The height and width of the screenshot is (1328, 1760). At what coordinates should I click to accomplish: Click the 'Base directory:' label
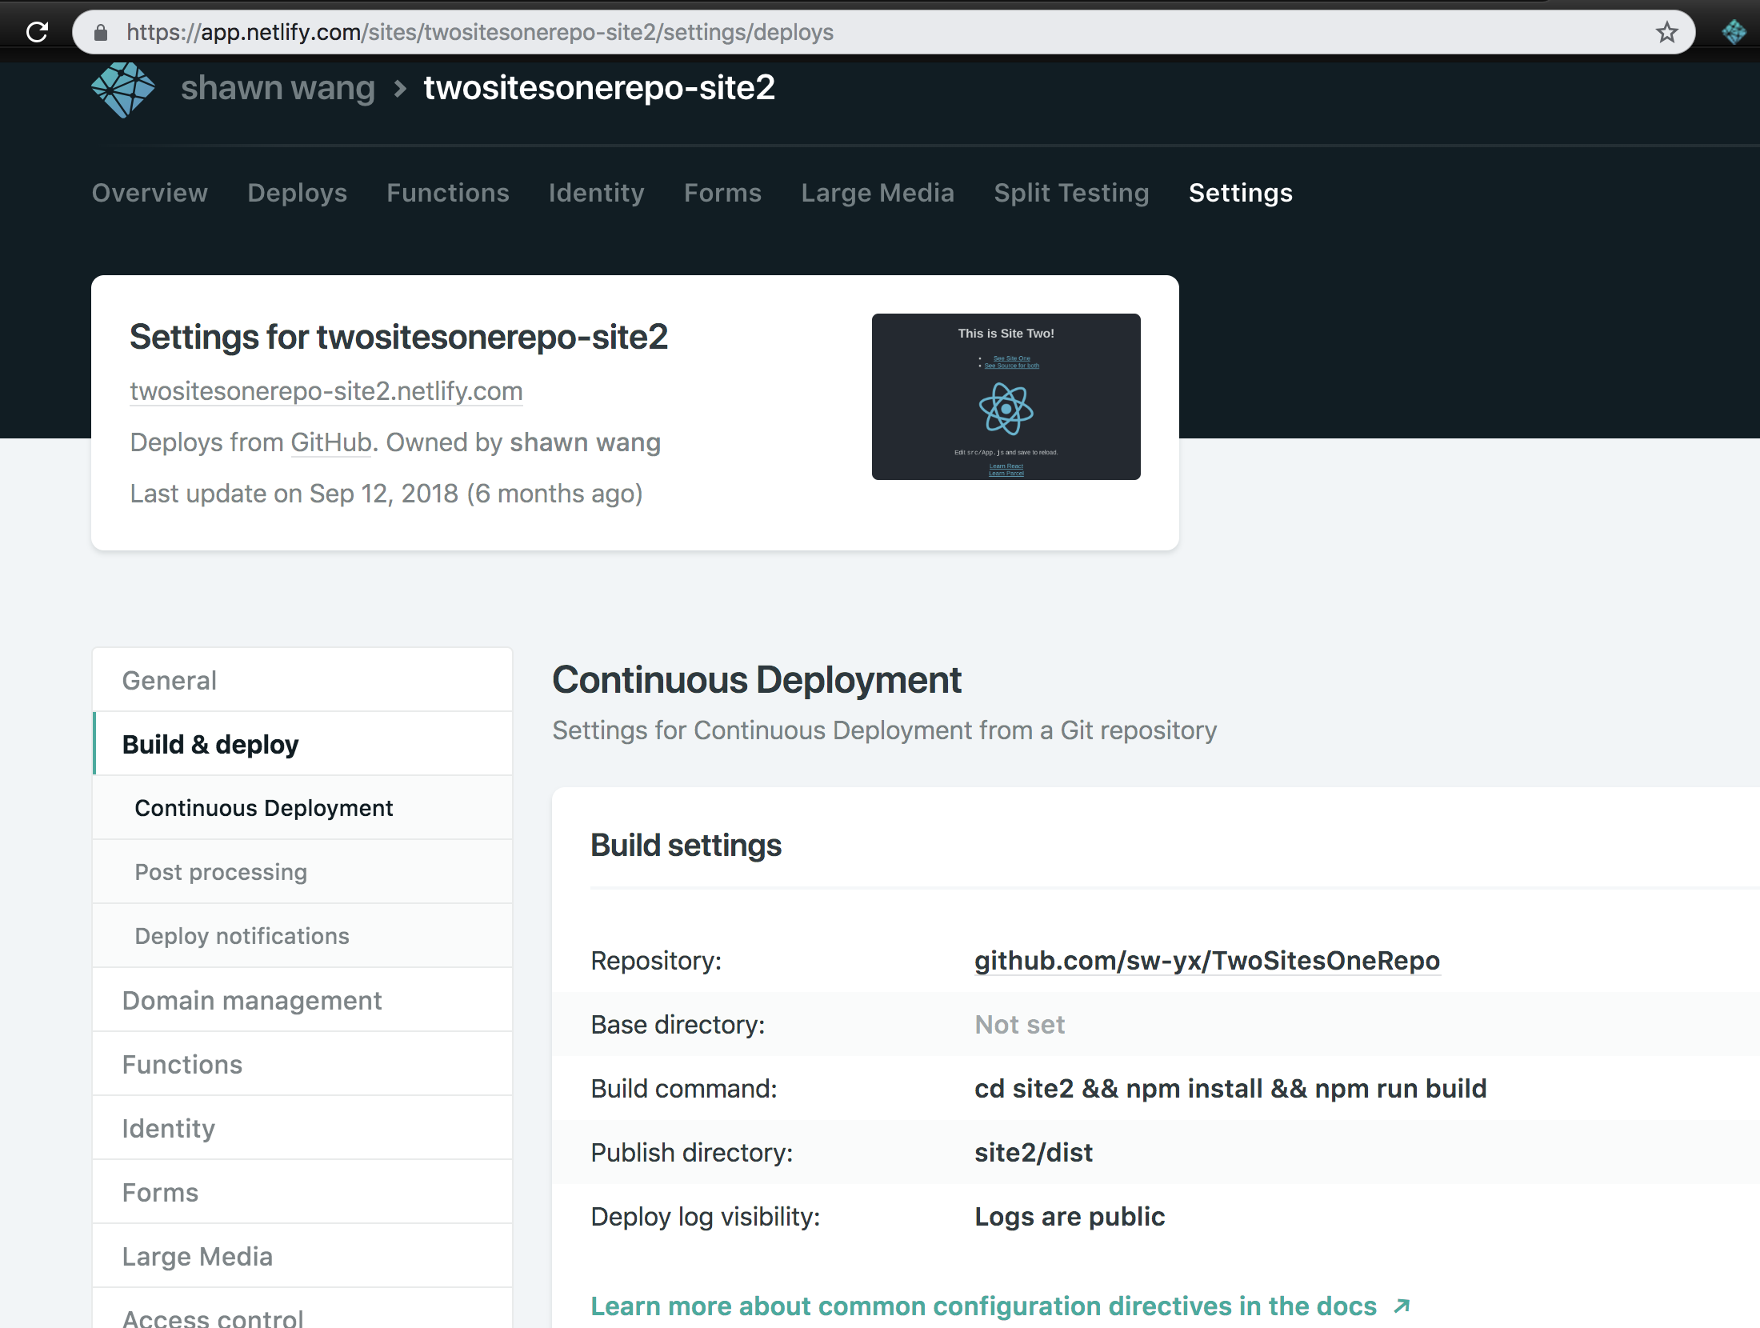click(x=678, y=1025)
